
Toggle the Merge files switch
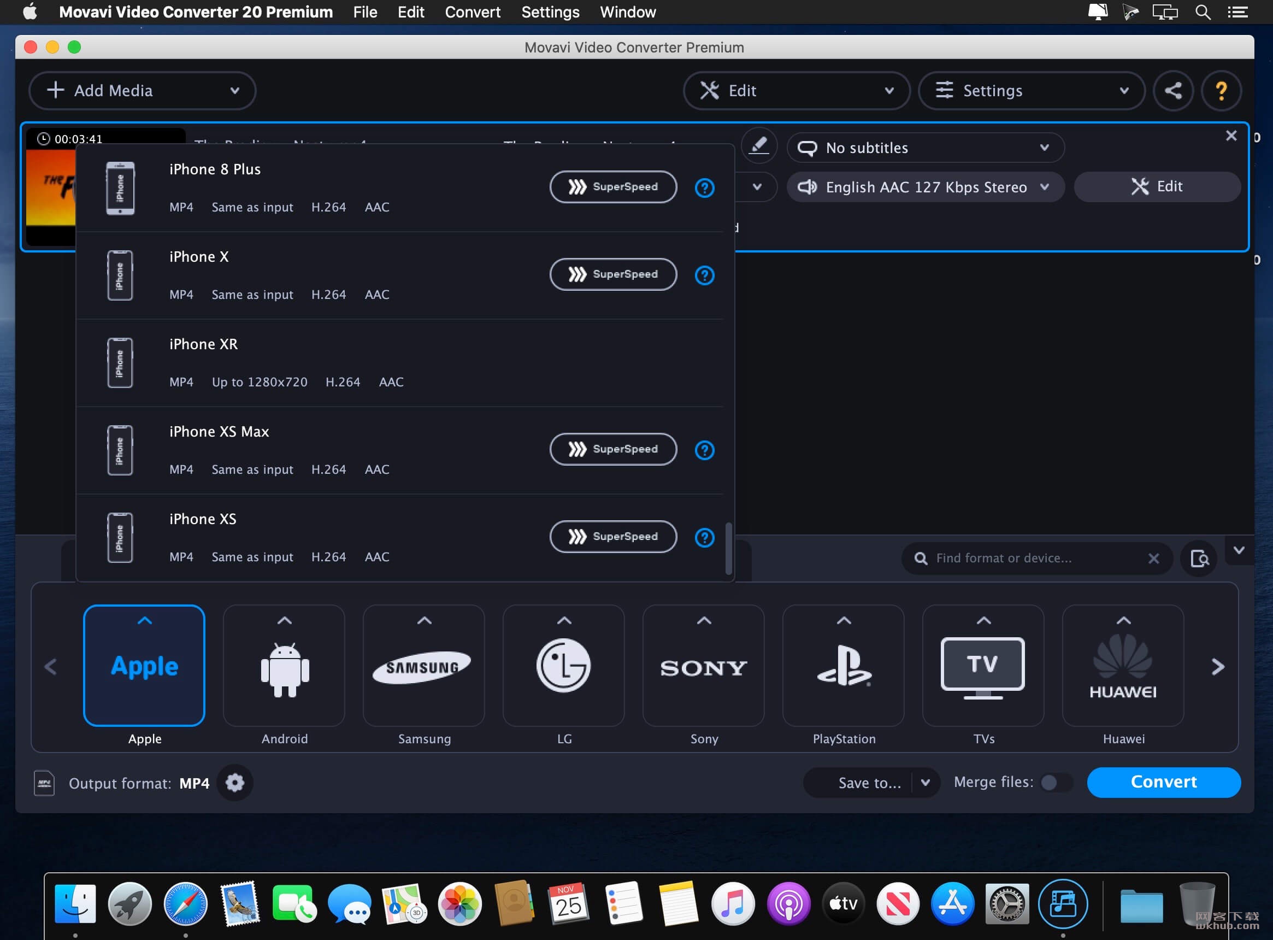coord(1055,783)
